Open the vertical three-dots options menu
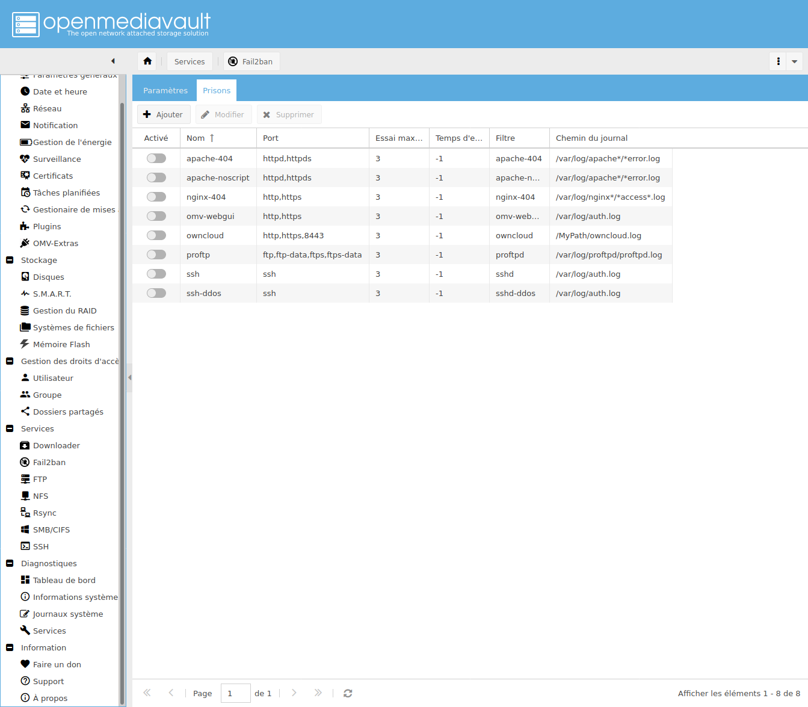The height and width of the screenshot is (707, 808). (778, 61)
